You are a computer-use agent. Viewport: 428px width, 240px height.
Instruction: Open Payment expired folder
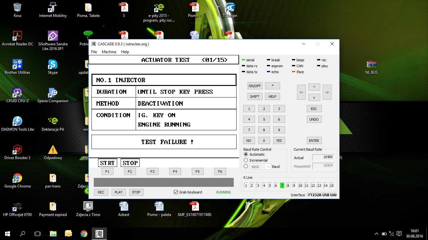(x=53, y=209)
